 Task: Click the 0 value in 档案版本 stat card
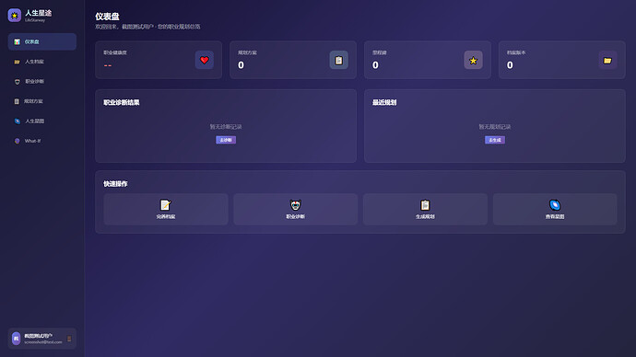click(x=510, y=65)
